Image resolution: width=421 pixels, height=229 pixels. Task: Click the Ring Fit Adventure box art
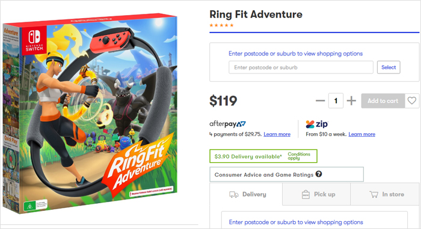click(90, 113)
